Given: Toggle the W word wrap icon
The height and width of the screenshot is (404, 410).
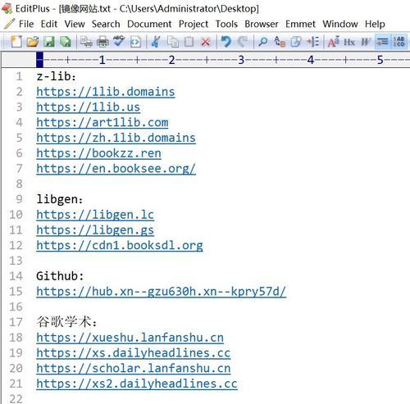Looking at the screenshot, I should (366, 42).
